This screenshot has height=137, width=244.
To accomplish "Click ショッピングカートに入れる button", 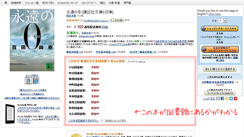I will pyautogui.click(x=220, y=29).
